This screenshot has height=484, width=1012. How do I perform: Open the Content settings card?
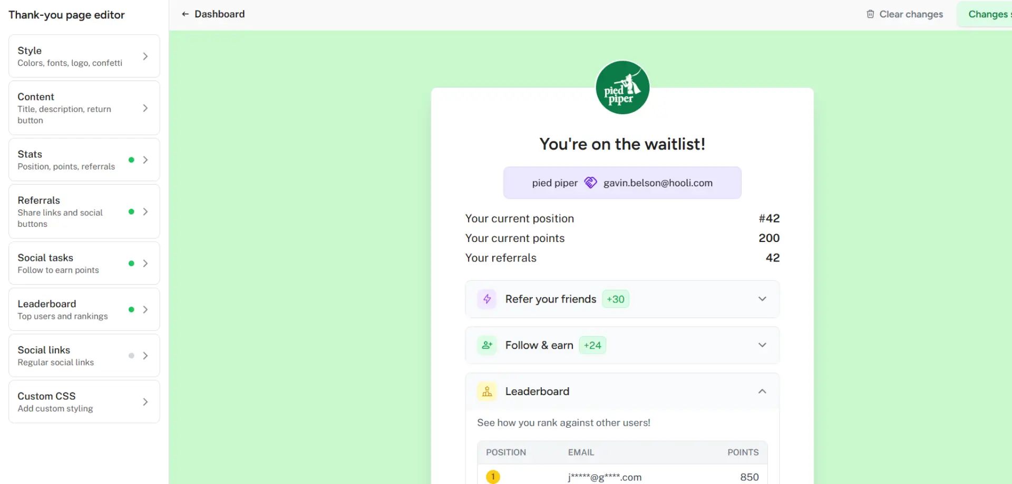[84, 108]
